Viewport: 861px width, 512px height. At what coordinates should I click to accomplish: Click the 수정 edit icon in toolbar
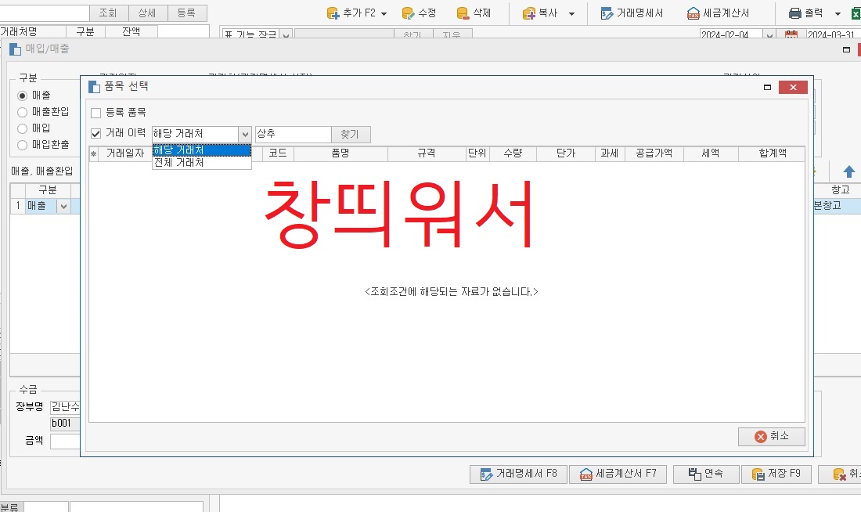[409, 13]
